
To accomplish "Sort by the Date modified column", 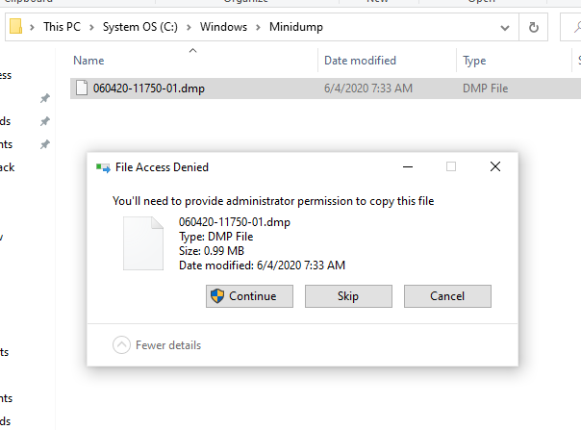I will (x=360, y=61).
